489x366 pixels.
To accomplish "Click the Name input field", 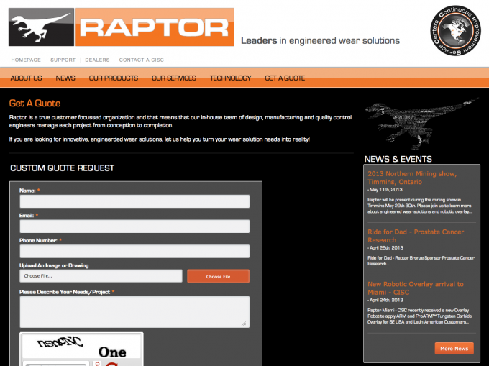I will pyautogui.click(x=134, y=201).
